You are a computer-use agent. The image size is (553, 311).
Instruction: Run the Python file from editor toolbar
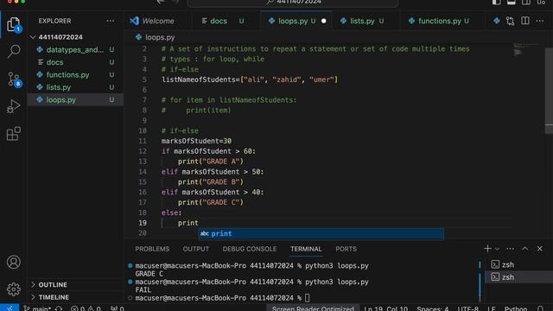pyautogui.click(x=497, y=21)
